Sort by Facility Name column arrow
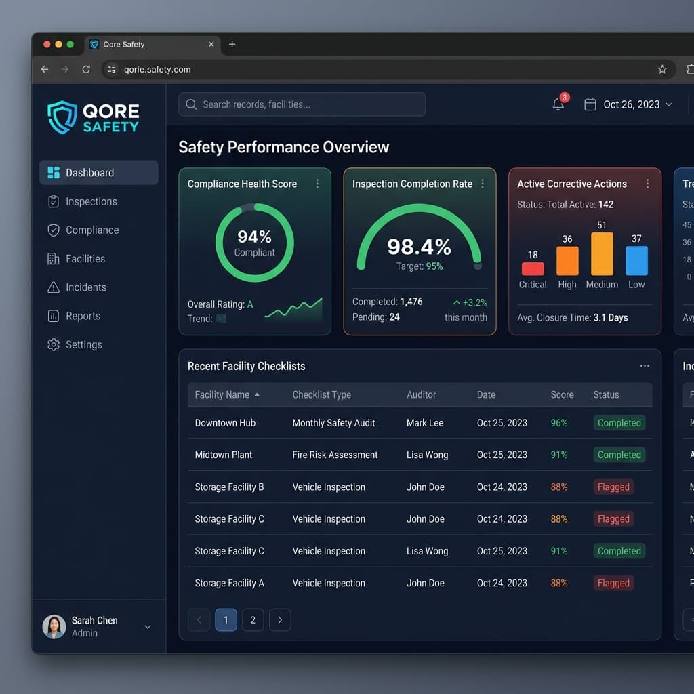 pyautogui.click(x=257, y=395)
